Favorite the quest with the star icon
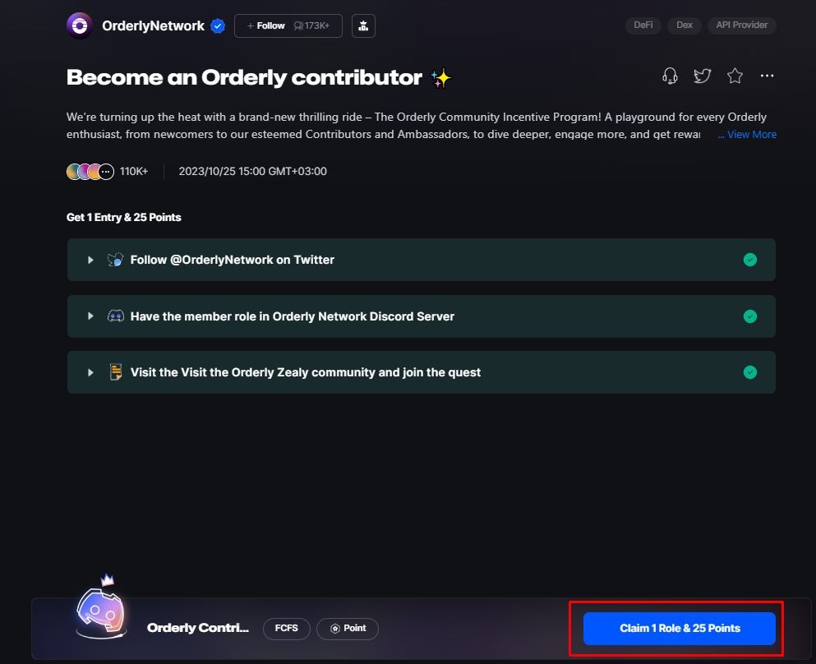This screenshot has width=816, height=664. pos(735,76)
